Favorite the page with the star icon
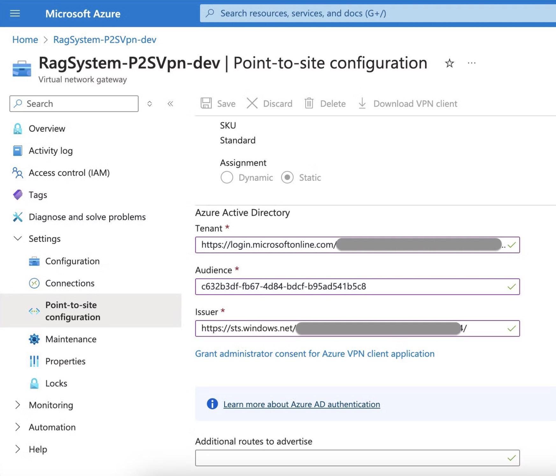This screenshot has width=556, height=476. (x=449, y=63)
